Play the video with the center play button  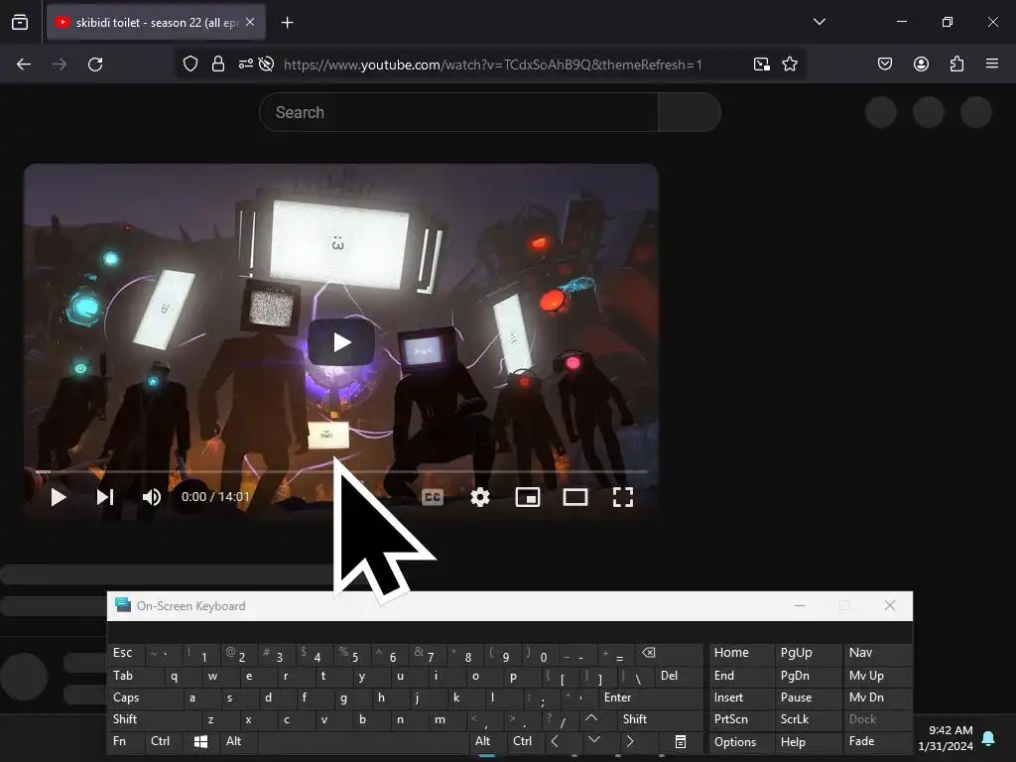point(341,342)
